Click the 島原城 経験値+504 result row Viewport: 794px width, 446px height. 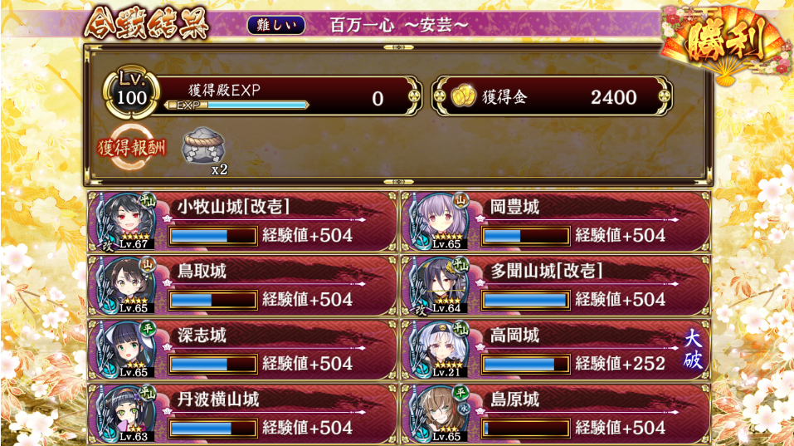556,414
